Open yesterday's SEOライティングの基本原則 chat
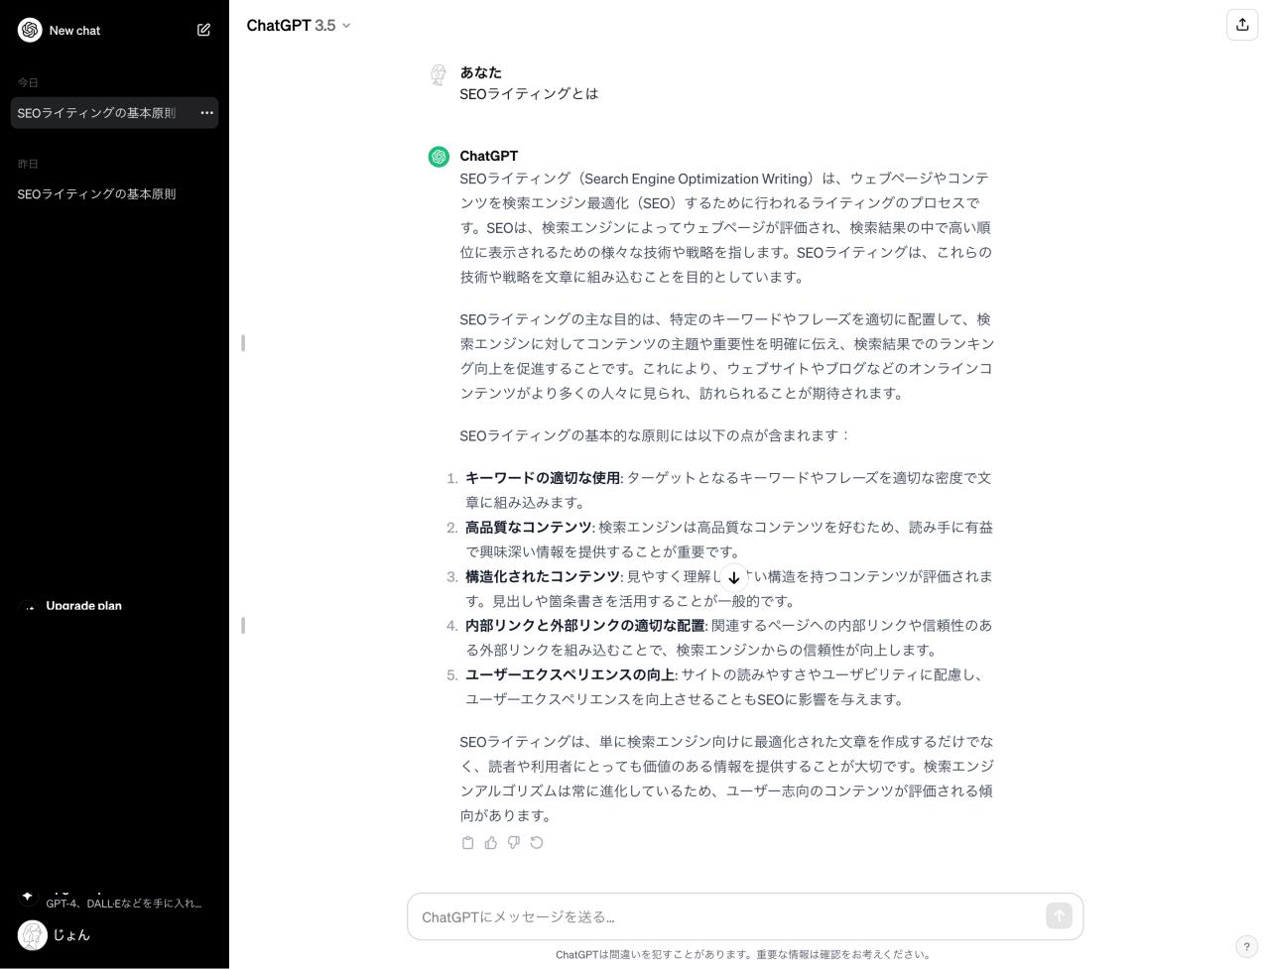The image size is (1269, 969). point(96,194)
